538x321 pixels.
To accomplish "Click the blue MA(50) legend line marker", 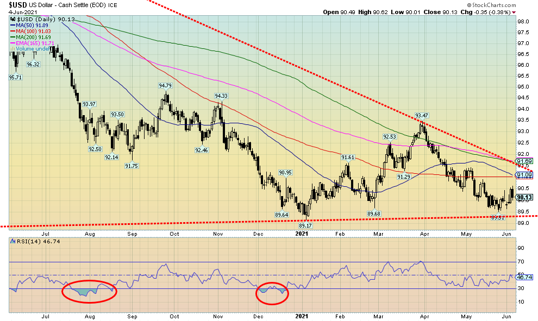I will 13,26.
